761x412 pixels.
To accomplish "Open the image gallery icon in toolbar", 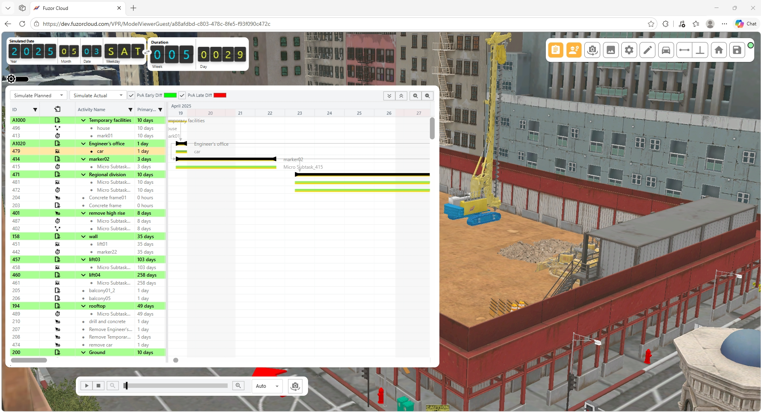I will (611, 50).
